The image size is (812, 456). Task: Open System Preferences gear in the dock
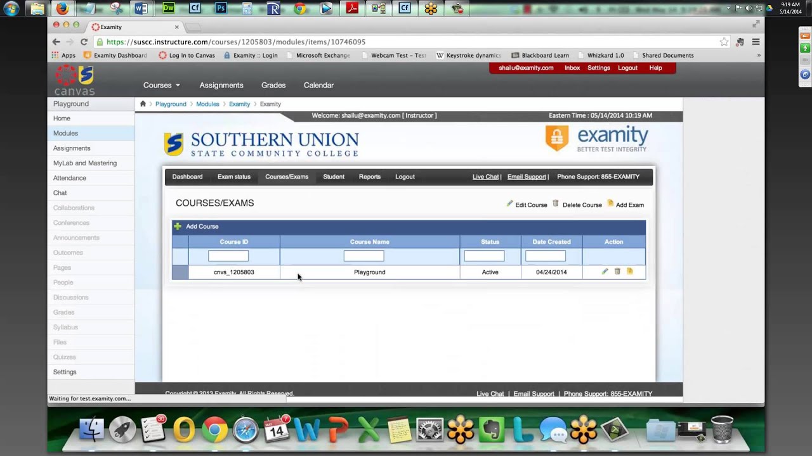tap(430, 429)
